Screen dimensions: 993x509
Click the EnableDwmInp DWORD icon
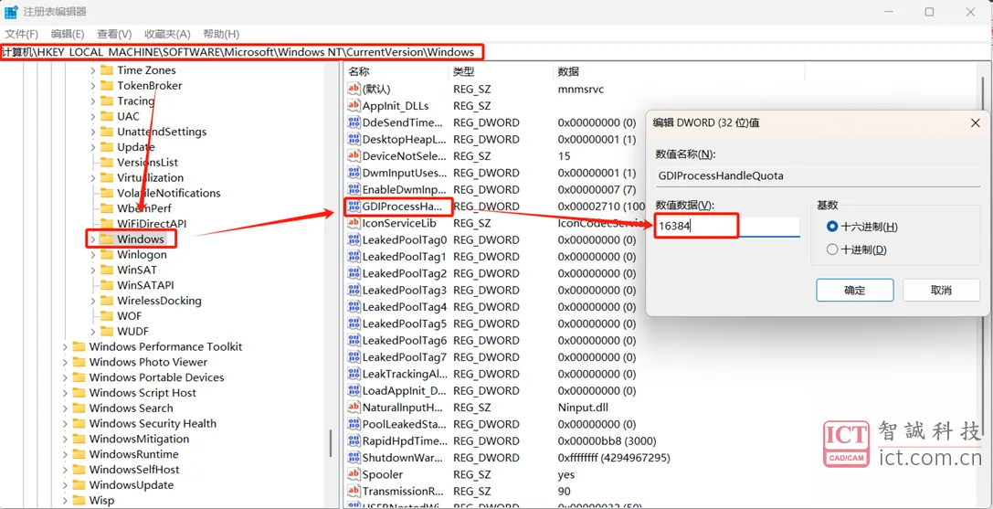[x=354, y=189]
